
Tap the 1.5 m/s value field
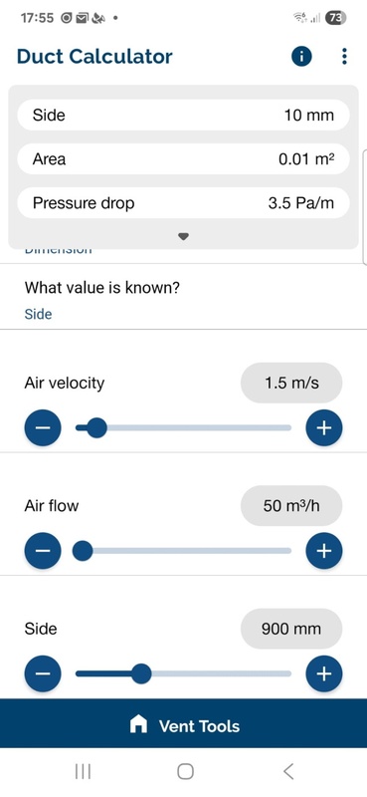coord(291,383)
